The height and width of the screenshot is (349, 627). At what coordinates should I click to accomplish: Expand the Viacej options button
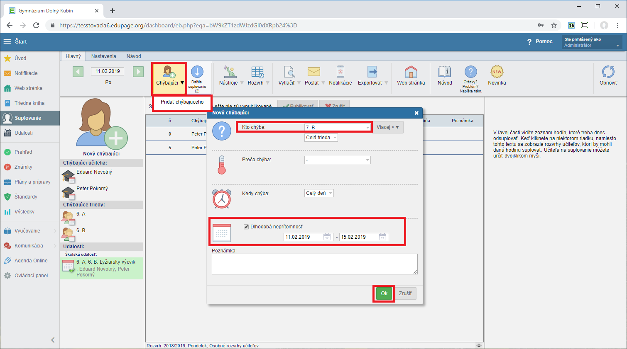(388, 127)
